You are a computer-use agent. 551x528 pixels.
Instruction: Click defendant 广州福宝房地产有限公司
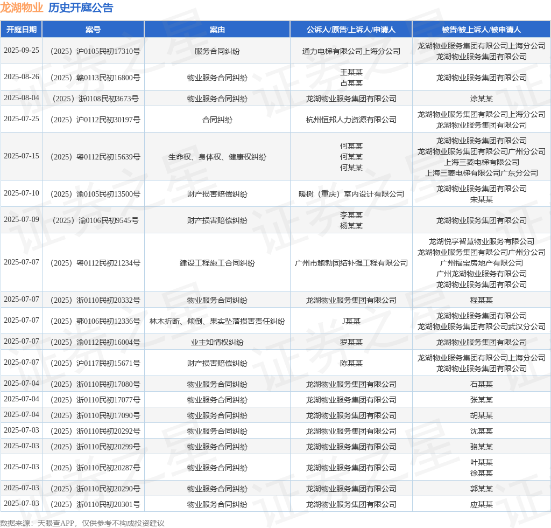tap(482, 263)
